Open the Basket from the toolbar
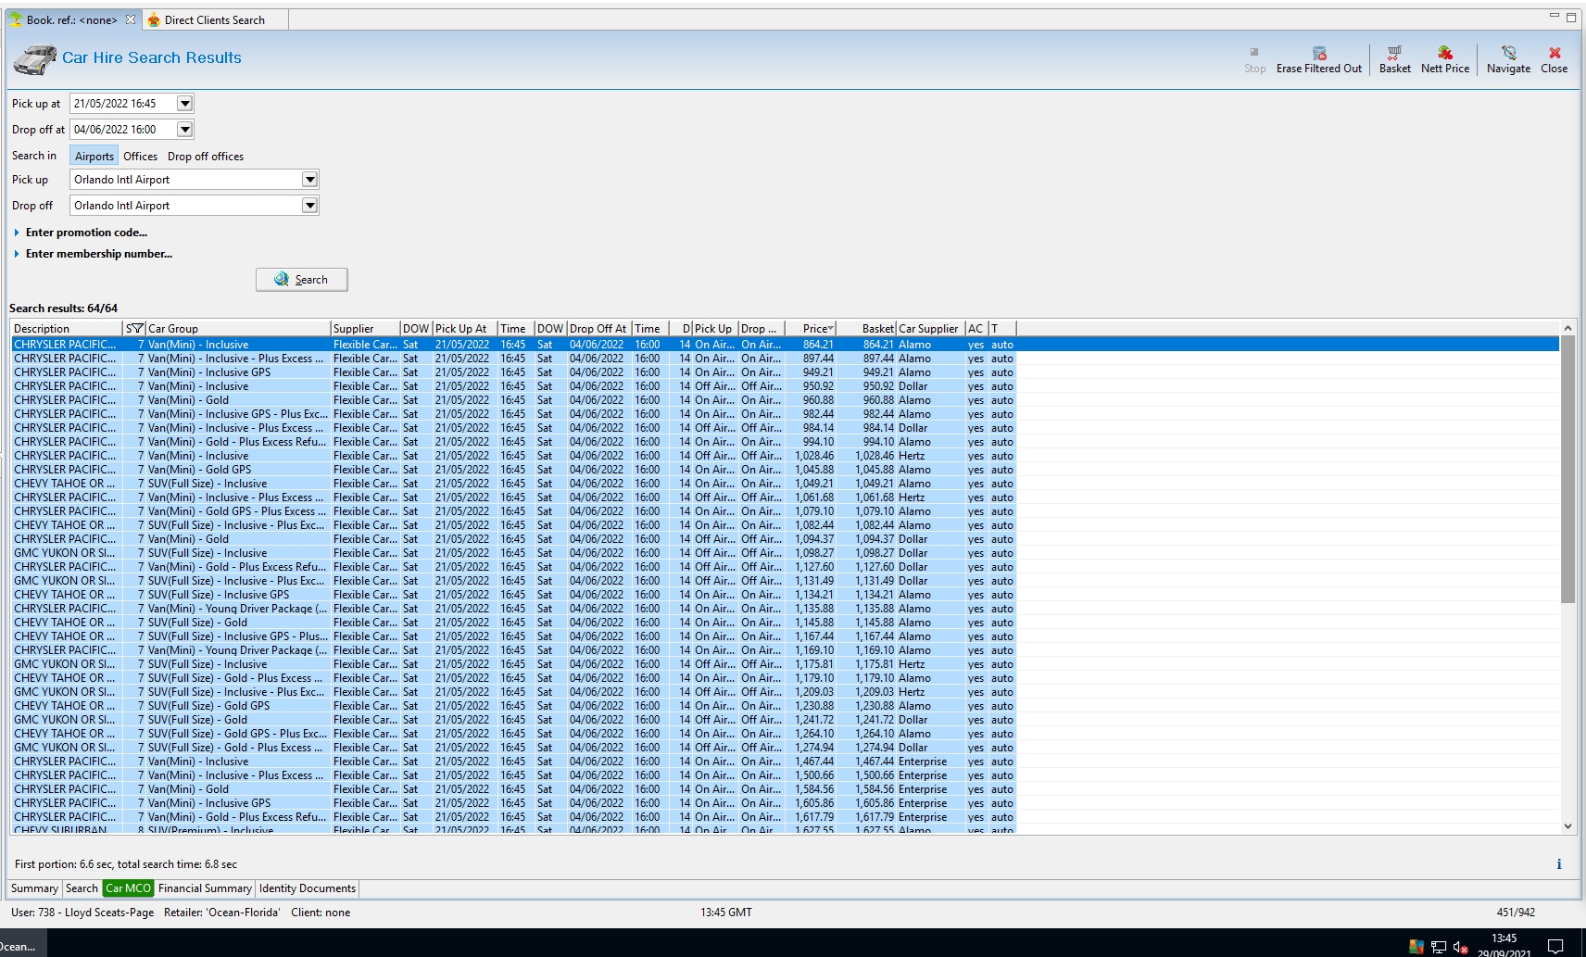Image resolution: width=1586 pixels, height=957 pixels. tap(1394, 60)
